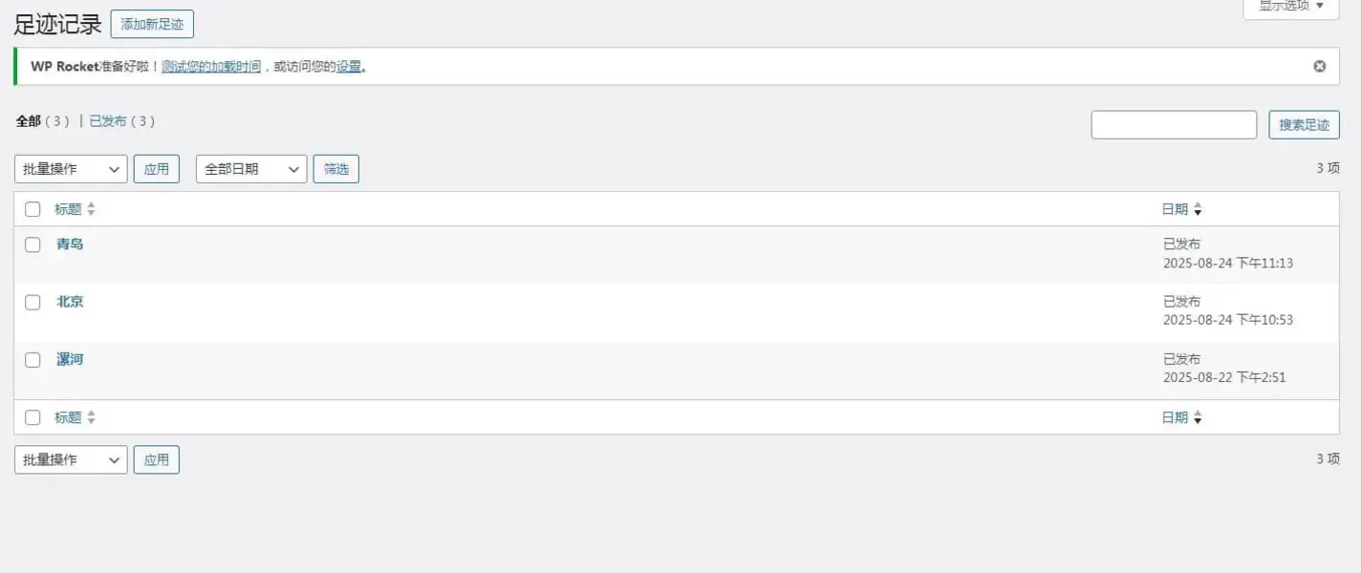Switch to the 已发布 filter view

(x=108, y=121)
